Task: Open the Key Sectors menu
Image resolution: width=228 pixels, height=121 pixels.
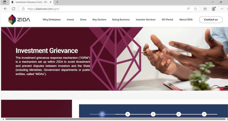Action: (x=99, y=19)
